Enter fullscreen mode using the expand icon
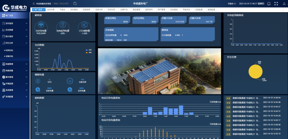 coord(276,4)
